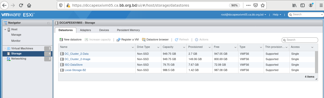Click the DC_Cluster_2-Image datastore icon
Viewport: 324px width, 98px height.
tap(62, 59)
